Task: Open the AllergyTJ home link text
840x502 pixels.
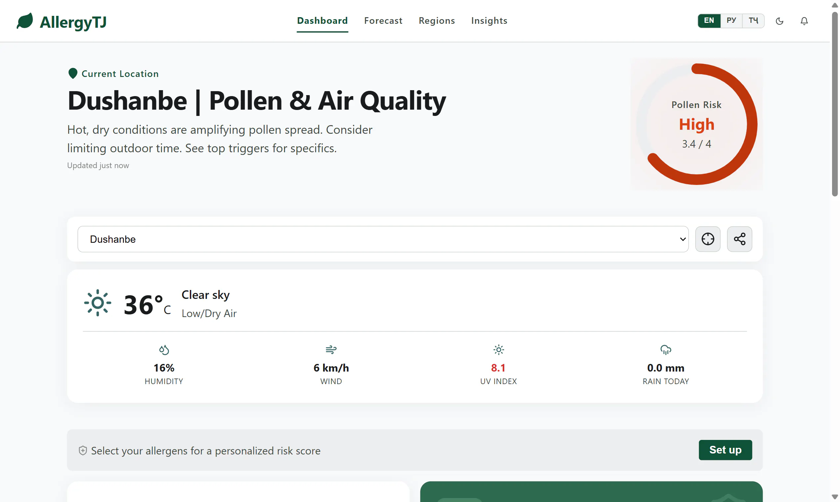Action: pos(73,22)
